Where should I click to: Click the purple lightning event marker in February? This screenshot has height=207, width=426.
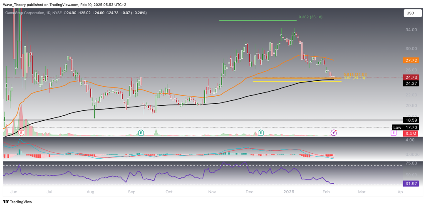[334, 133]
